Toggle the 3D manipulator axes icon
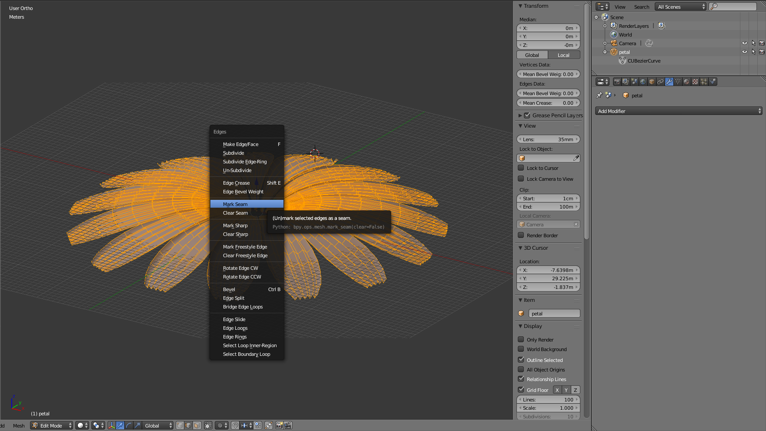This screenshot has height=431, width=766. pyautogui.click(x=112, y=425)
